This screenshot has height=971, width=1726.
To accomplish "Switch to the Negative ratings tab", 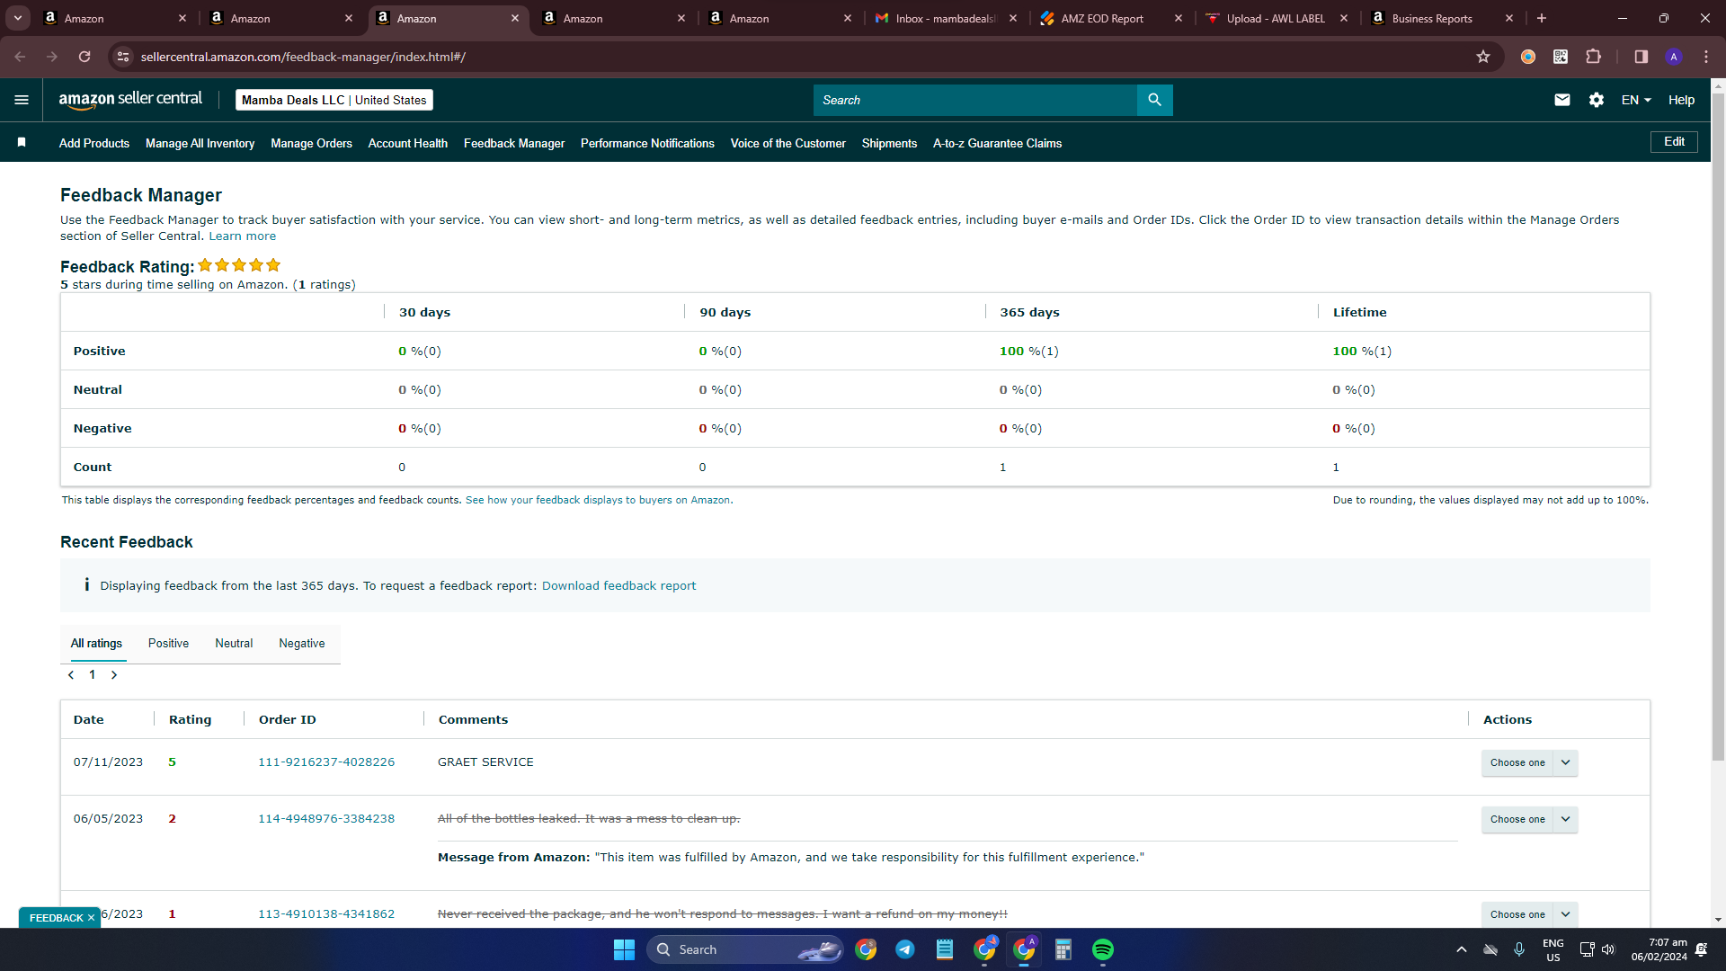I will click(302, 644).
